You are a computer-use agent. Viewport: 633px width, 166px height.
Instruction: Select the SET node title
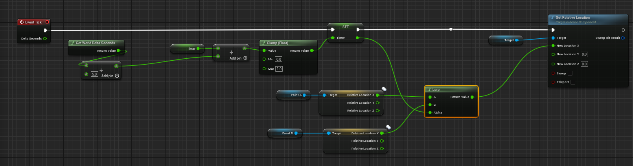coord(346,27)
